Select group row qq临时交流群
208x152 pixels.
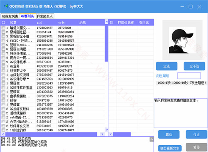click(x=53, y=75)
